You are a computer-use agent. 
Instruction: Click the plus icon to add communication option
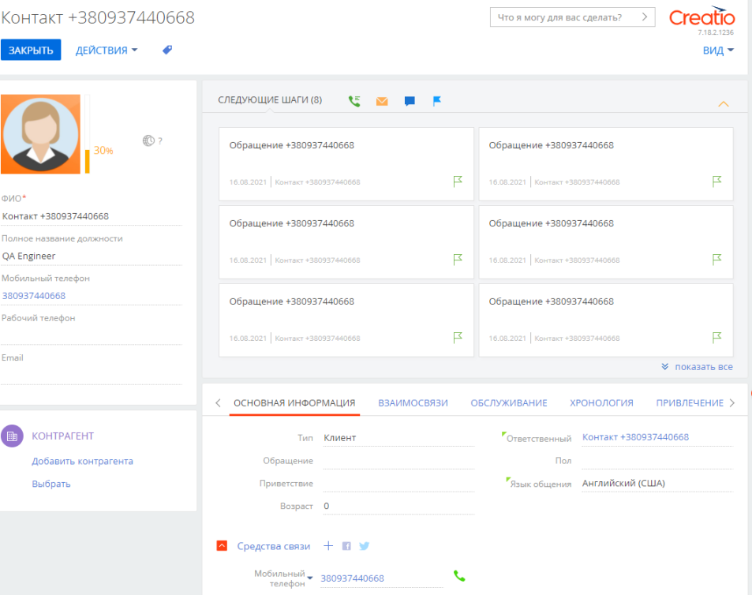pyautogui.click(x=329, y=546)
